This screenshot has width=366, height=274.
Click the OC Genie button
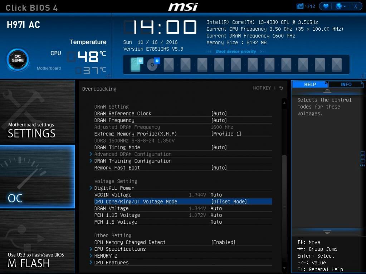18,60
